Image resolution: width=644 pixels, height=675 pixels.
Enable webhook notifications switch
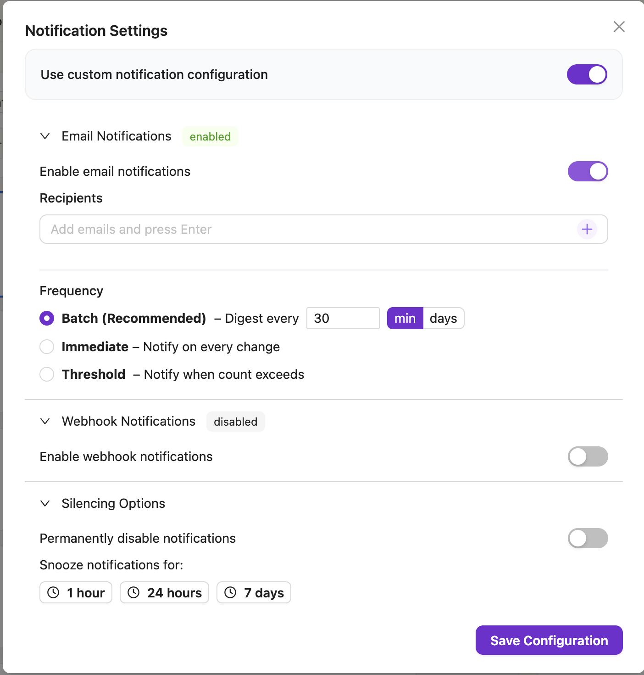[x=588, y=456]
